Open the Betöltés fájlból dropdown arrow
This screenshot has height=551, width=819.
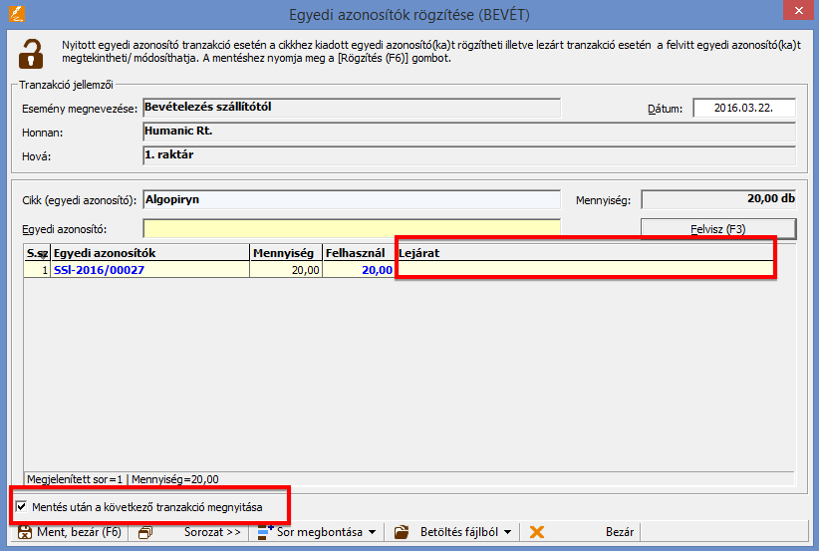point(507,532)
